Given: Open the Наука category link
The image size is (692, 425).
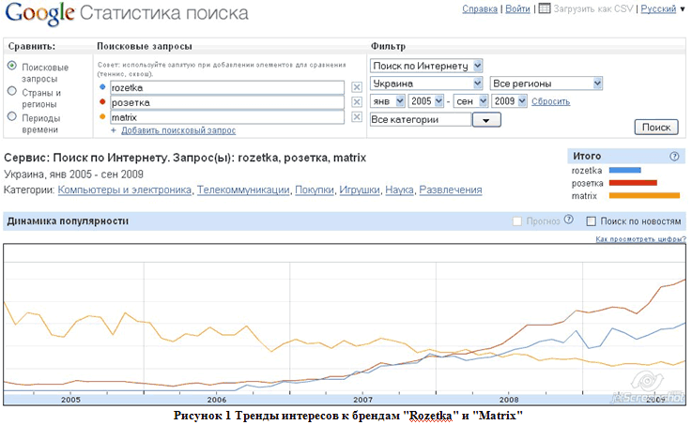Looking at the screenshot, I should pos(399,190).
